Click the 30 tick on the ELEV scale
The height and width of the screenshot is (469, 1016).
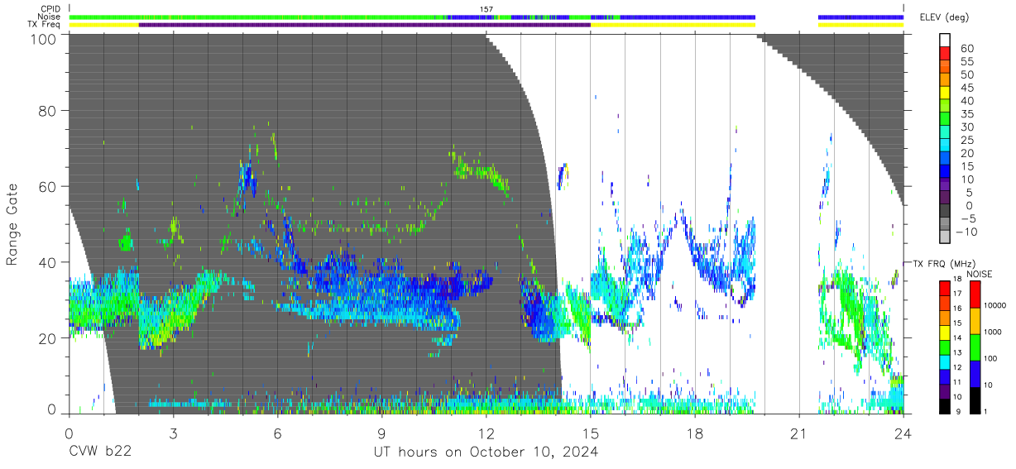pyautogui.click(x=966, y=127)
